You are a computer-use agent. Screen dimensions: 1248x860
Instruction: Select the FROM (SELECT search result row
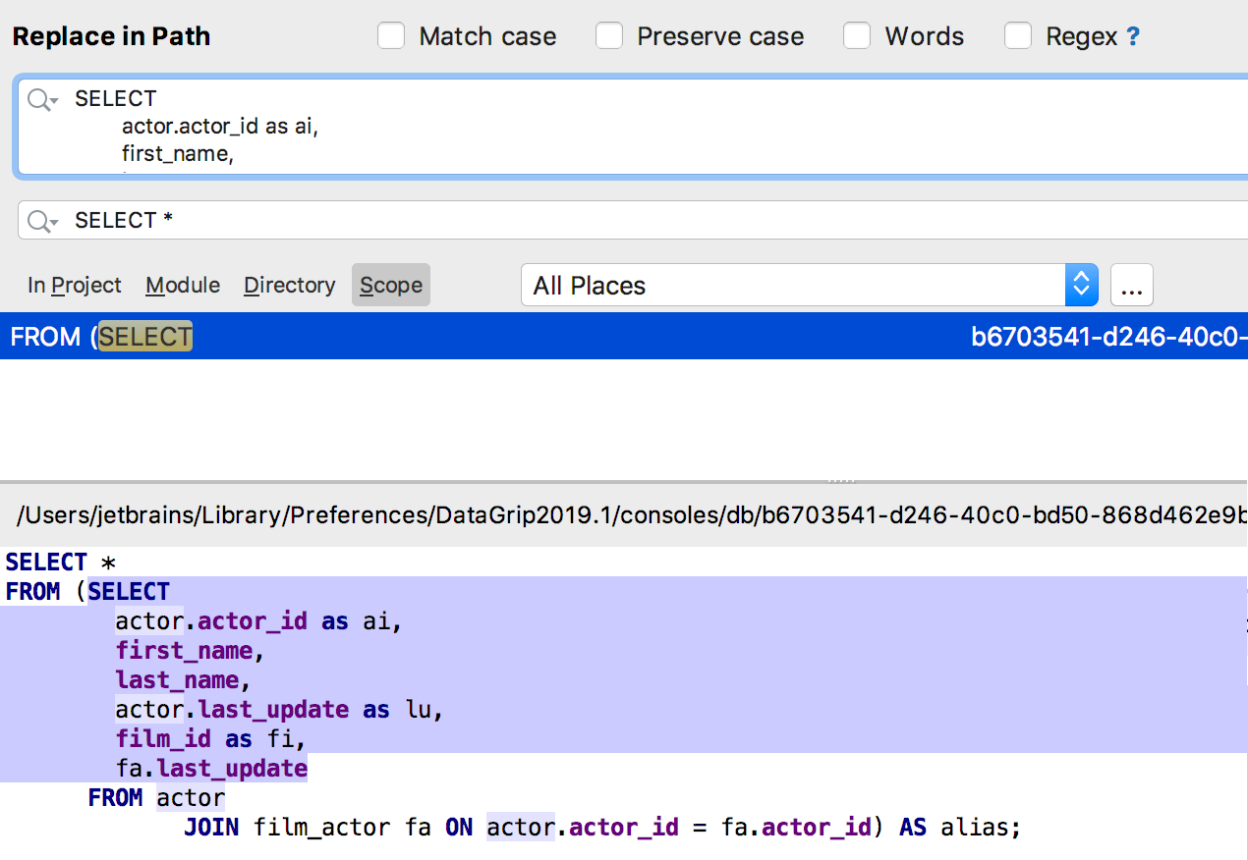click(491, 337)
